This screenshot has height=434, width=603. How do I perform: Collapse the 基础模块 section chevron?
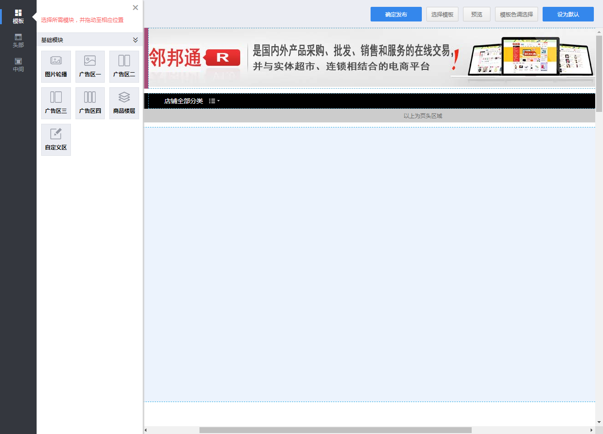[135, 40]
